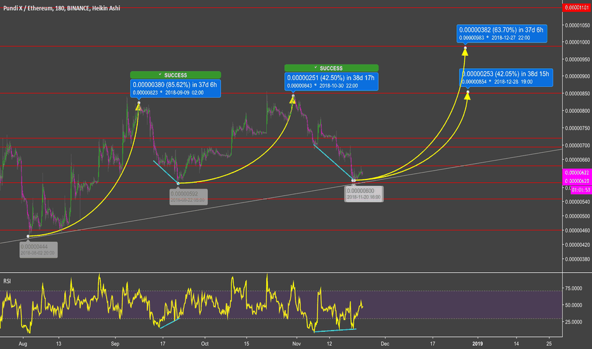
Task: Click 0.00000420 on the price axis
Action: click(x=577, y=245)
